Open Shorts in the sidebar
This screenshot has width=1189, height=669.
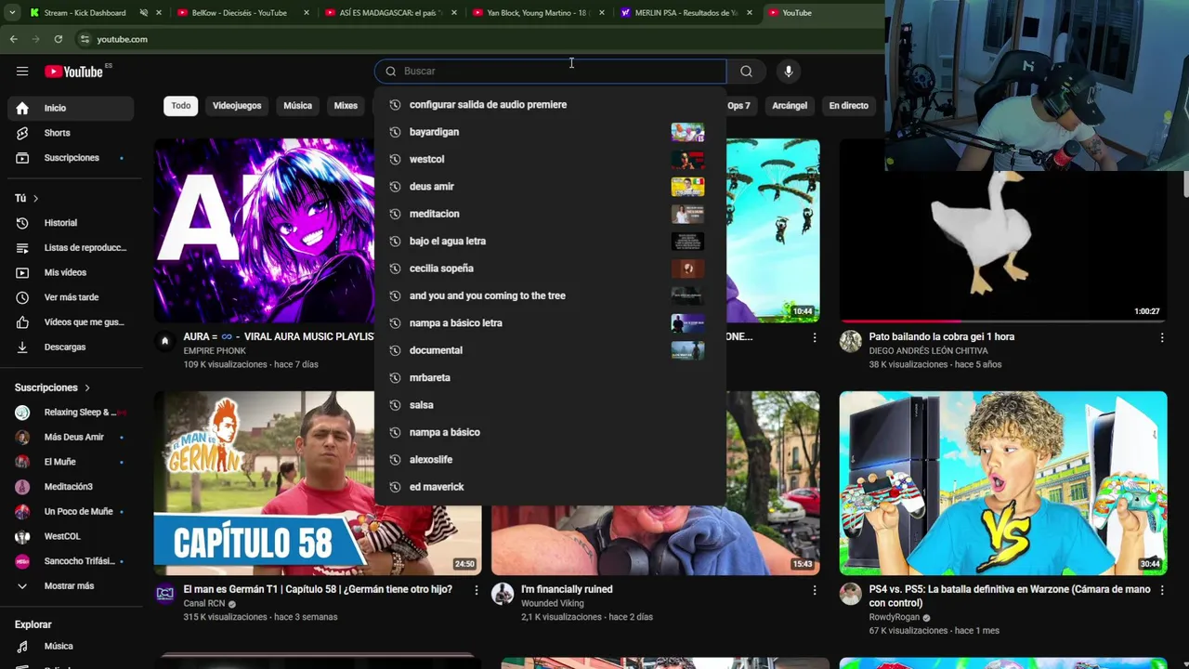tap(71, 133)
